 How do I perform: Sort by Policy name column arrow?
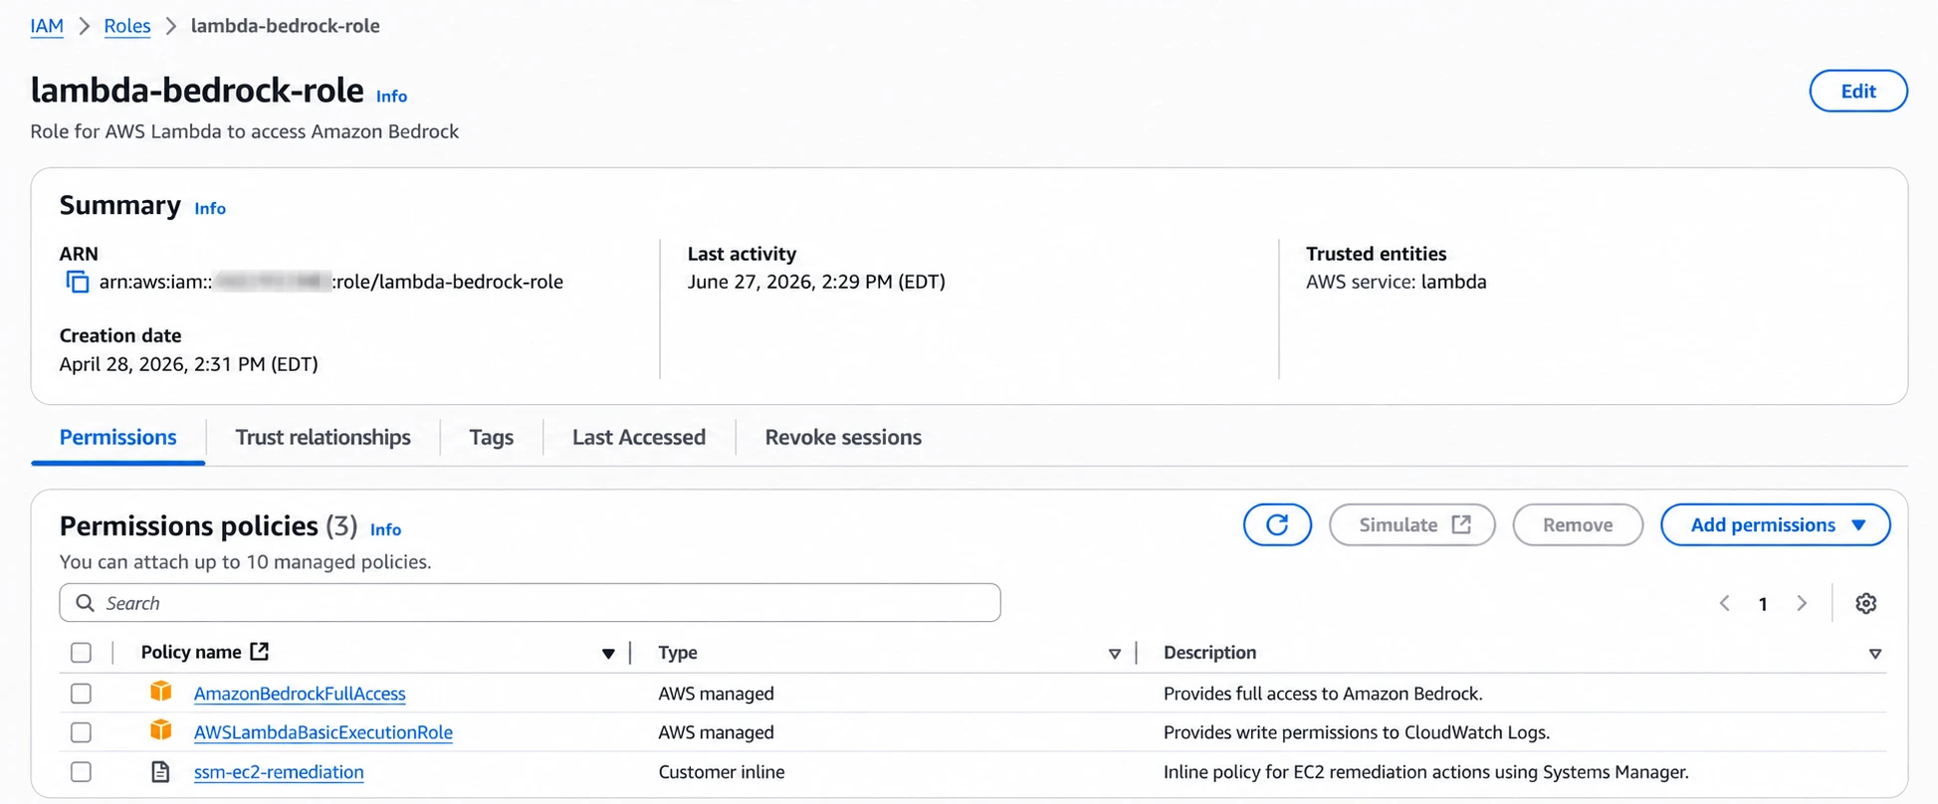coord(608,654)
